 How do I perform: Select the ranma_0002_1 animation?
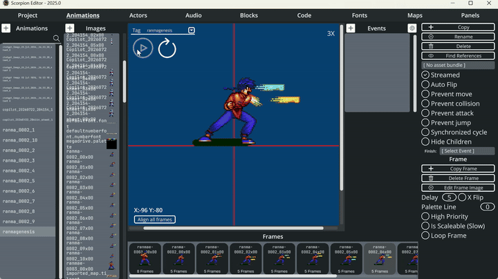[x=28, y=130]
